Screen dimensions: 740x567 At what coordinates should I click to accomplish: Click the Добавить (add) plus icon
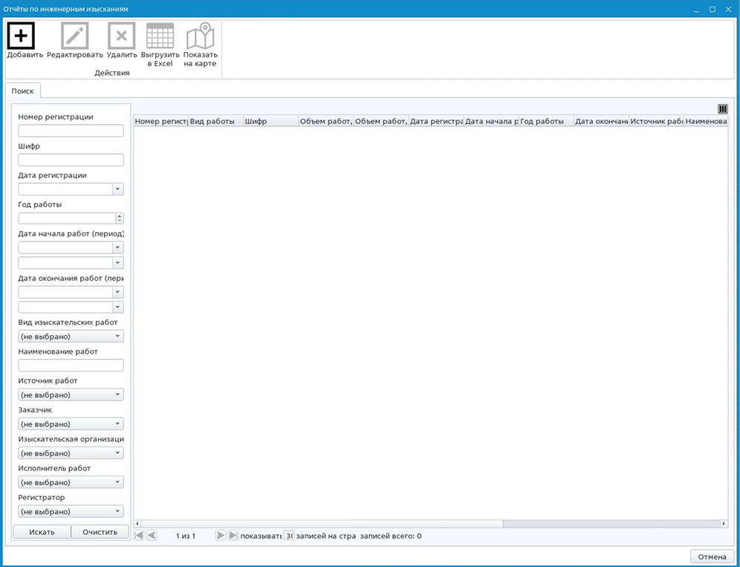pyautogui.click(x=21, y=36)
